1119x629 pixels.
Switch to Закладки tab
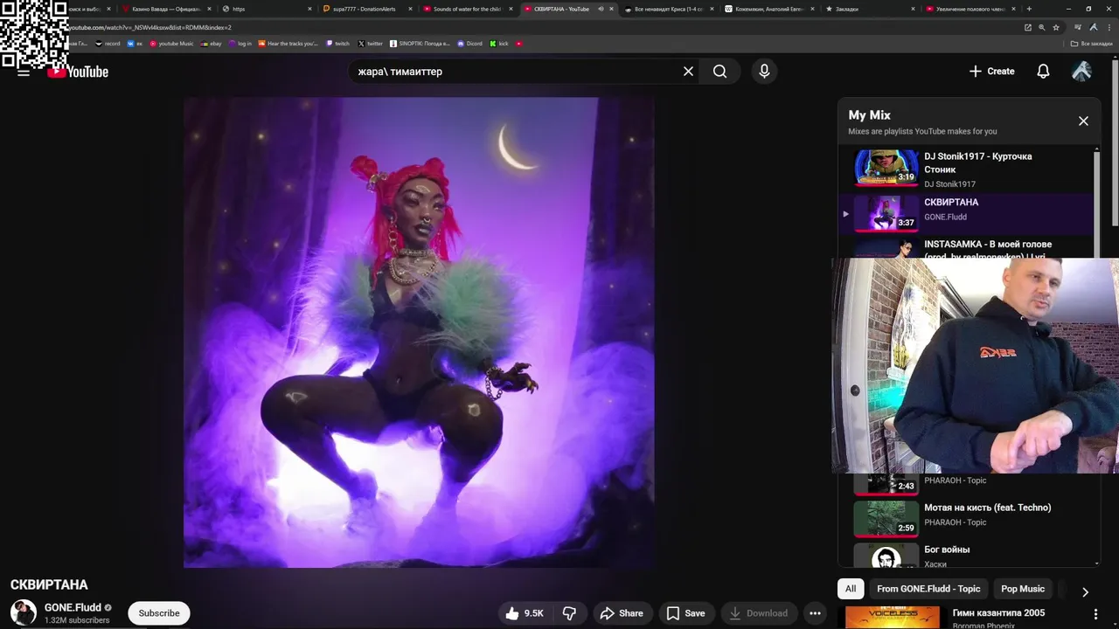point(868,9)
